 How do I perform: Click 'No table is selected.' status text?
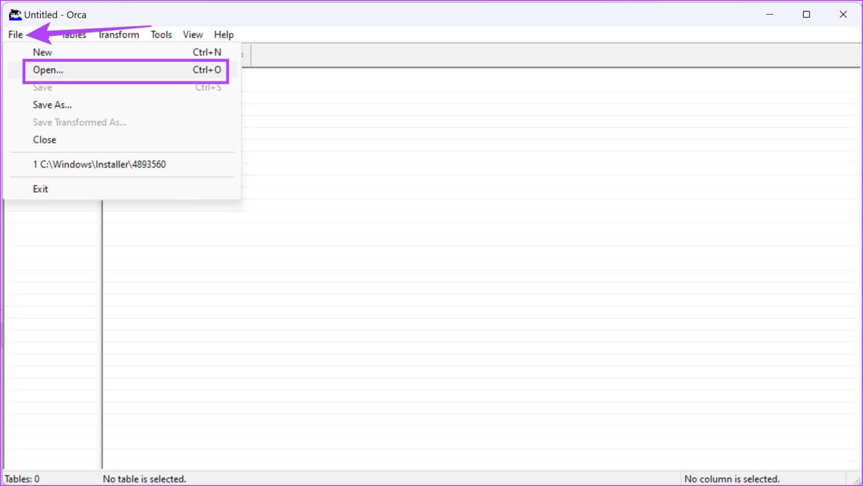(x=144, y=479)
